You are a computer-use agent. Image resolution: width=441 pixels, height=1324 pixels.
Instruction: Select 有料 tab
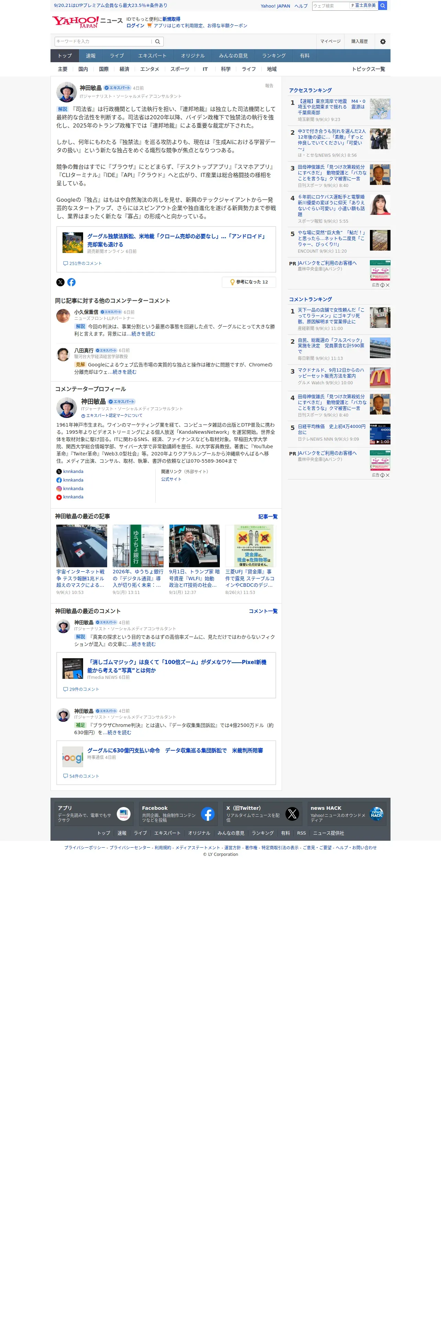(x=304, y=56)
